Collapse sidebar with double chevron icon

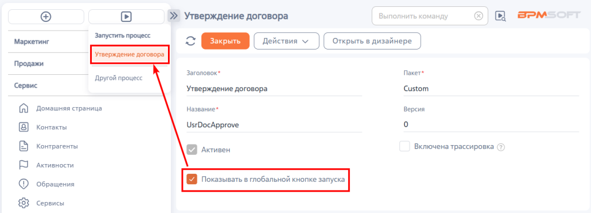[x=173, y=16]
